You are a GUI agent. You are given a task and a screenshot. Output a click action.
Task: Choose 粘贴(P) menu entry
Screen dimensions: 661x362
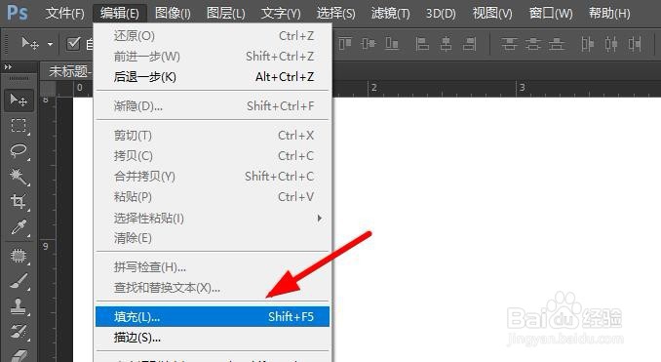pyautogui.click(x=213, y=196)
